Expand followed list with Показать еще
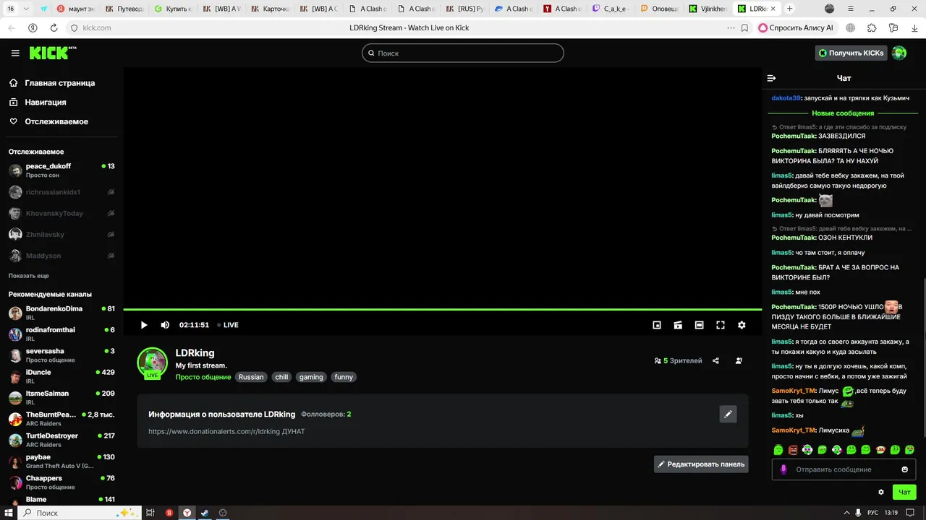 click(29, 276)
